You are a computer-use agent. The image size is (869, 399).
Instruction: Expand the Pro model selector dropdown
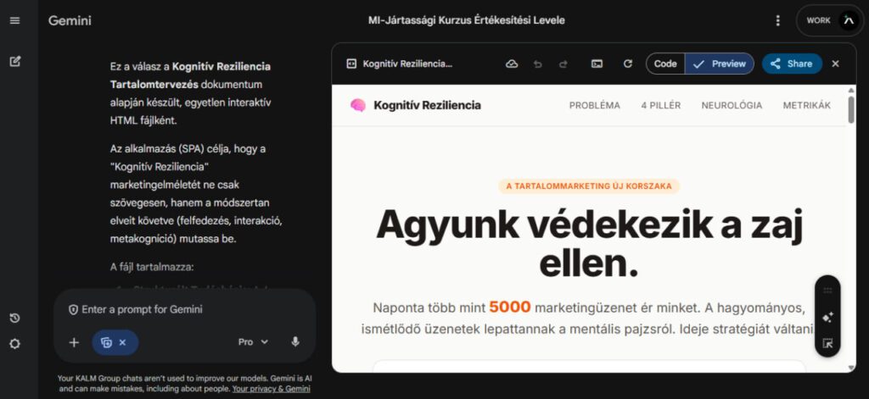coord(253,341)
